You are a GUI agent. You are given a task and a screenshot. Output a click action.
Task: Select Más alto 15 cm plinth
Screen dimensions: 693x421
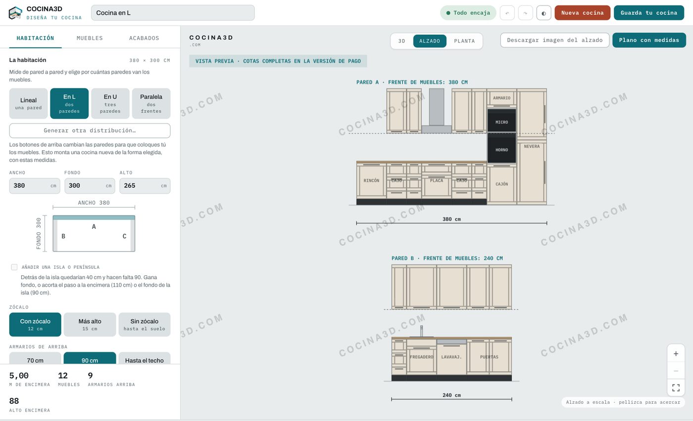tap(90, 324)
